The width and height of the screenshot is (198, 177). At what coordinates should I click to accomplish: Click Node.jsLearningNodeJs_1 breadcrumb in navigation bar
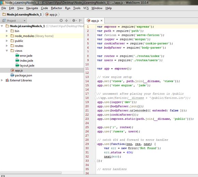pos(22,15)
